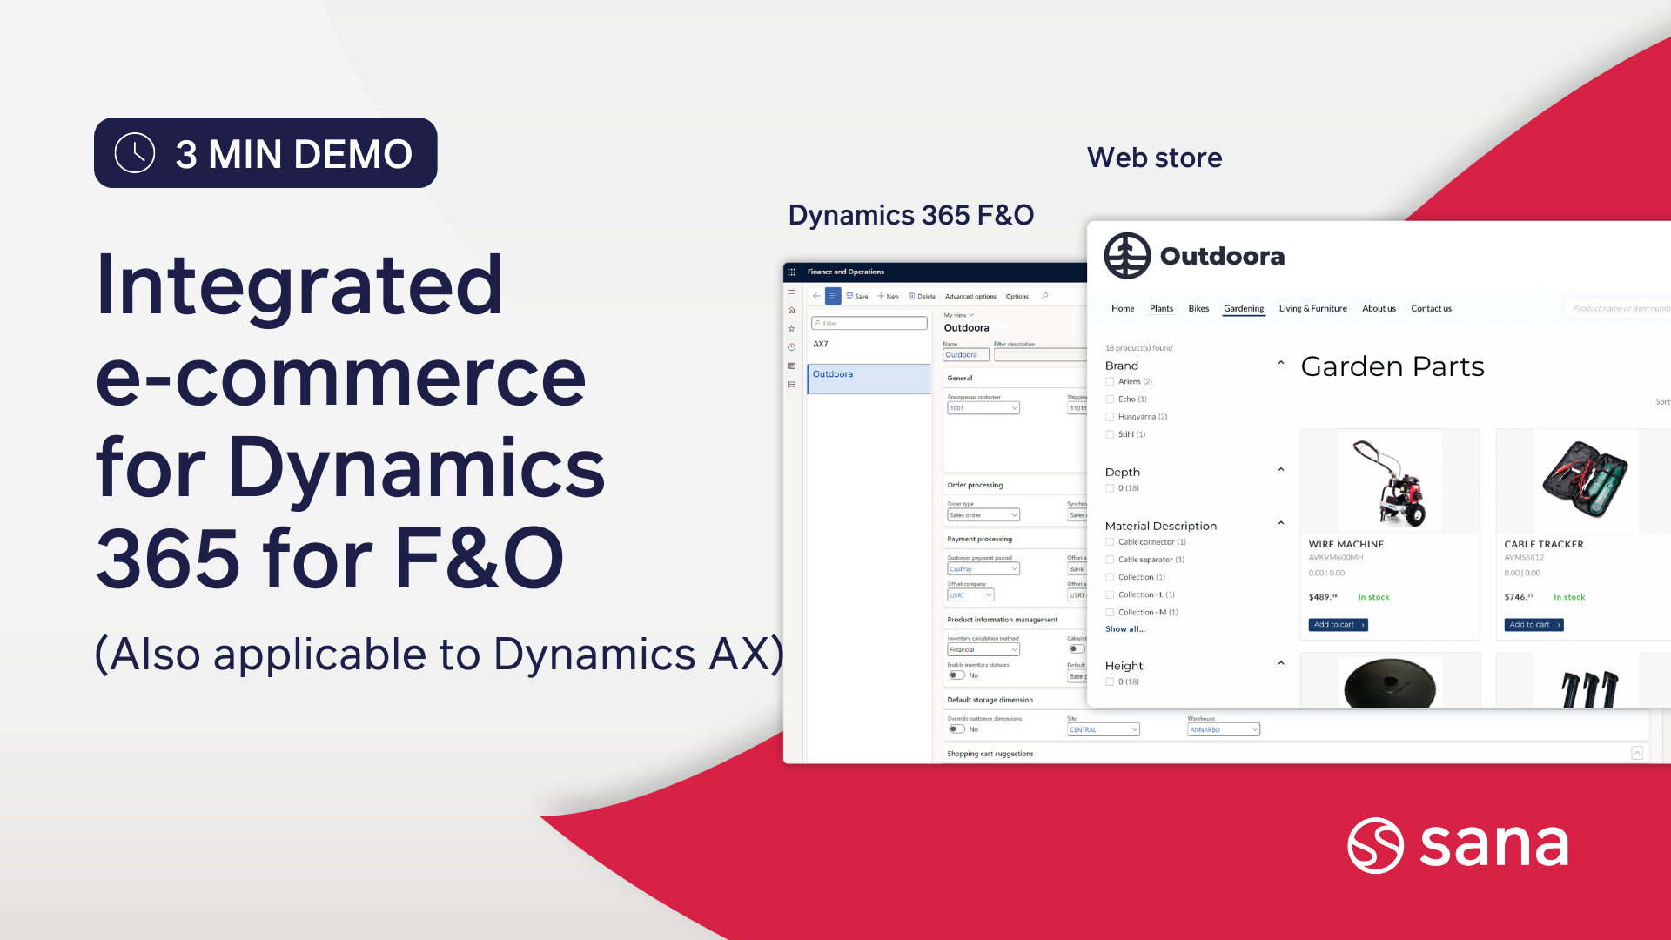Open About us in web store menu
This screenshot has width=1671, height=940.
(x=1379, y=309)
